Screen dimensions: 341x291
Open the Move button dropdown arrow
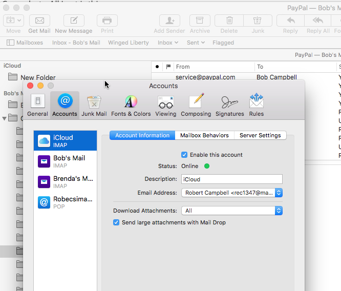[x=19, y=20]
